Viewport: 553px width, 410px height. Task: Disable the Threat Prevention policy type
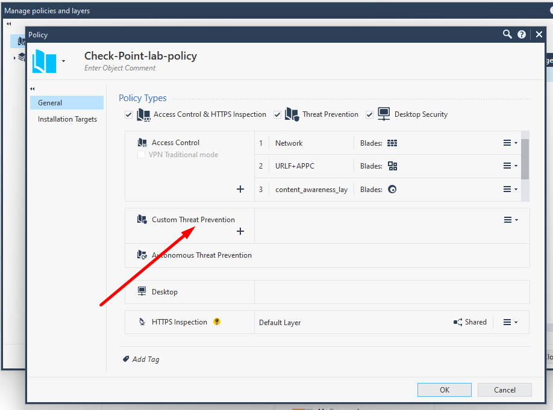[x=276, y=114]
